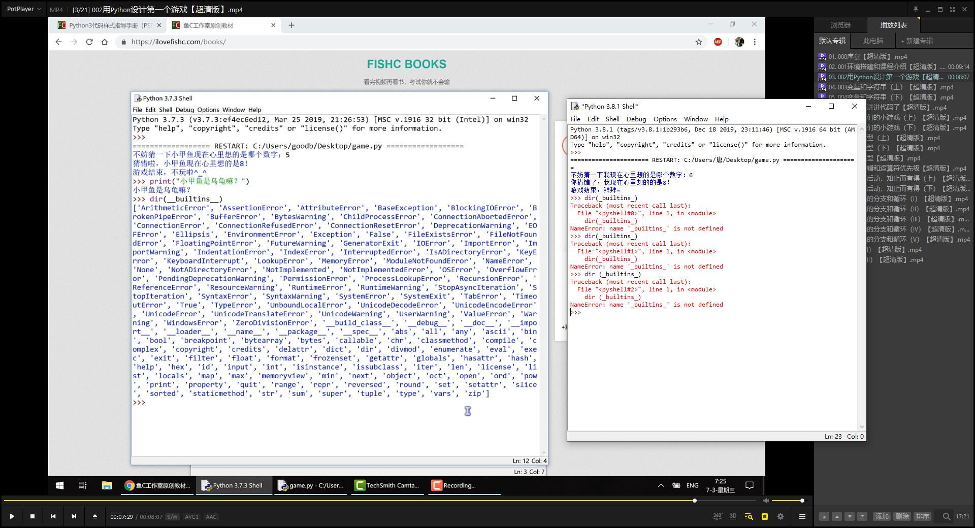Viewport: 975px width, 528px height.
Task: Click the 添加 button in the playlist
Action: pyautogui.click(x=882, y=516)
